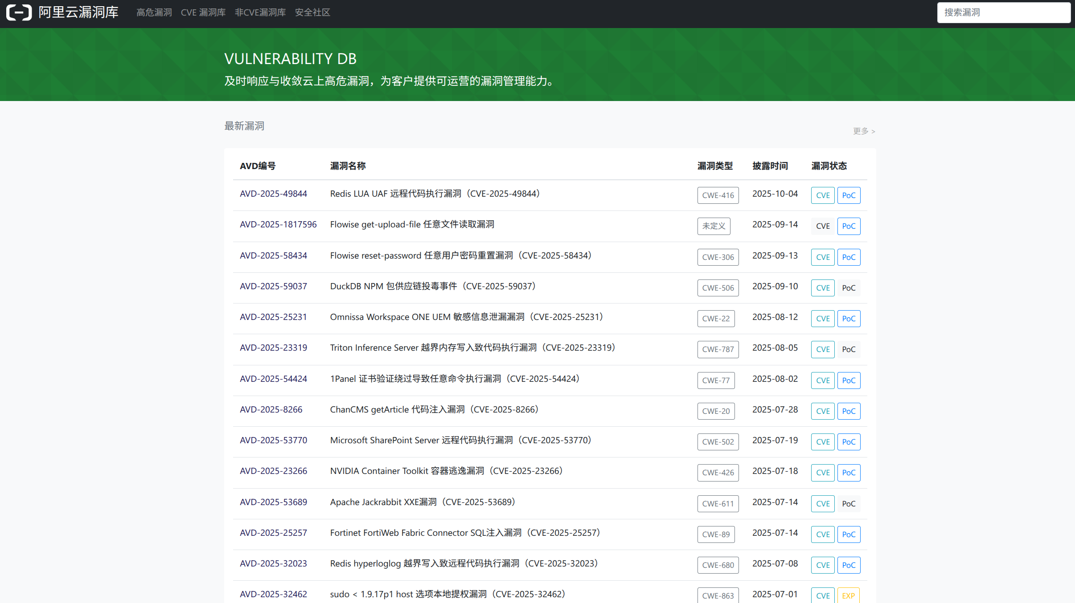The width and height of the screenshot is (1075, 603).
Task: Click the 搜索漏洞 search input field
Action: [1003, 12]
